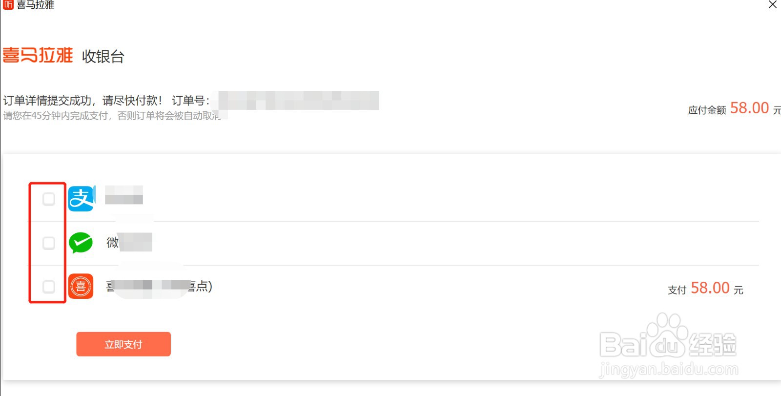Viewport: 781px width, 396px height.
Task: Click the 收银台 heading text
Action: tap(103, 57)
